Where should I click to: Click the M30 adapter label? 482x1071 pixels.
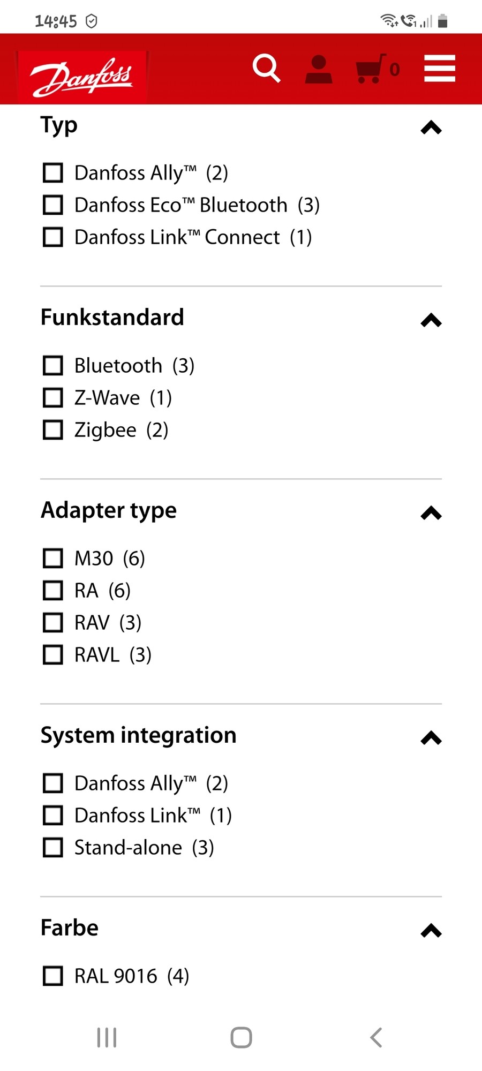click(x=94, y=559)
